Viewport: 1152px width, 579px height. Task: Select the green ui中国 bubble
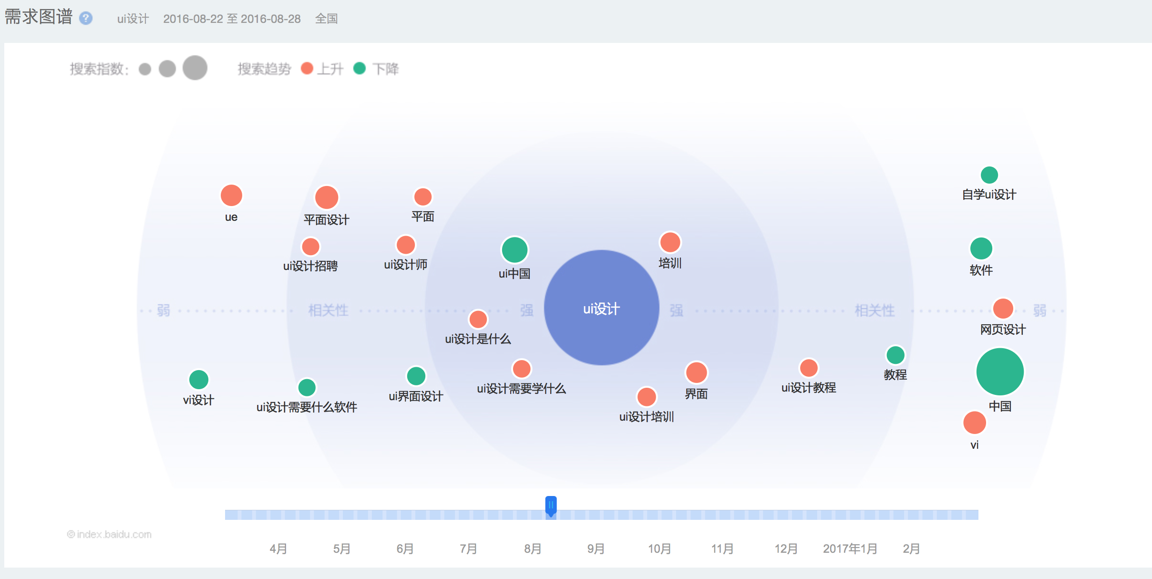pyautogui.click(x=514, y=250)
